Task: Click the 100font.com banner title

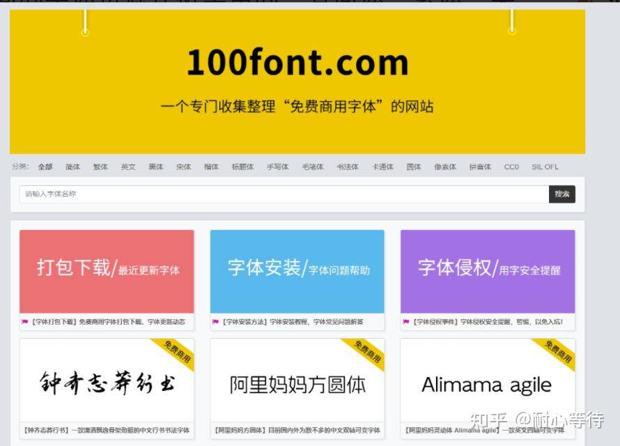Action: pos(297,63)
